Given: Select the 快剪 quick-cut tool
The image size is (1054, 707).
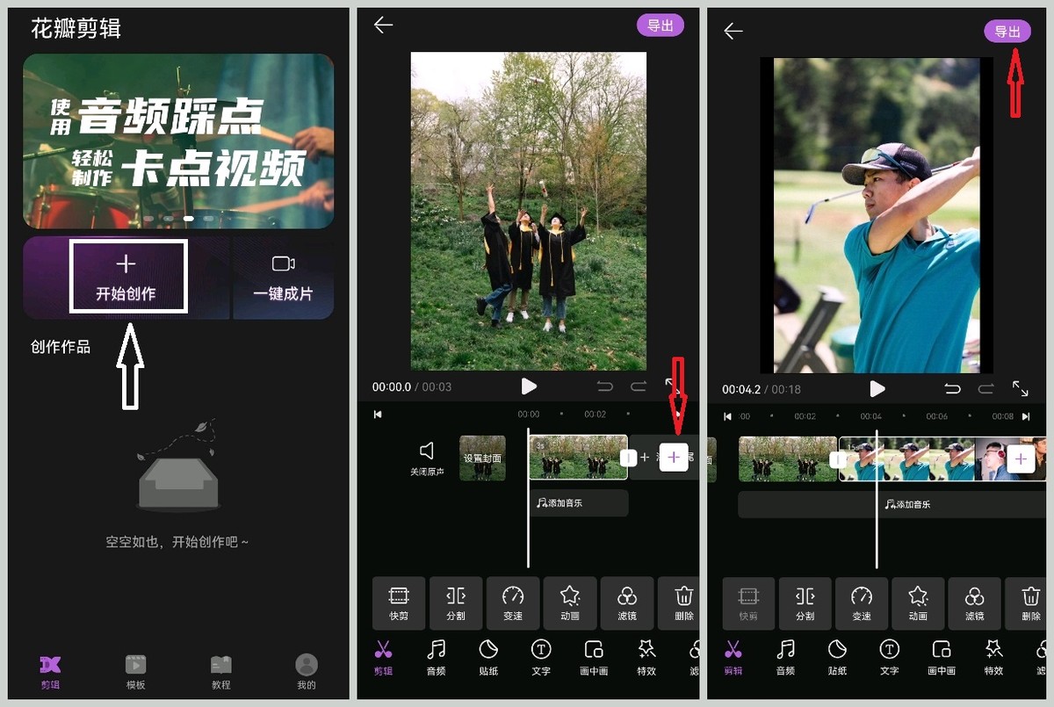Looking at the screenshot, I should click(399, 603).
